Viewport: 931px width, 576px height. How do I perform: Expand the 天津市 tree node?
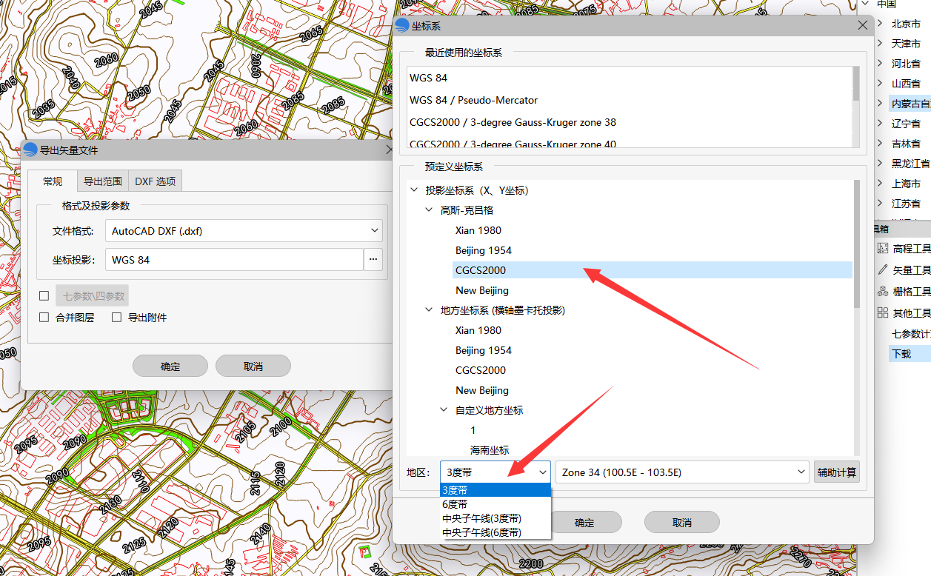point(880,44)
